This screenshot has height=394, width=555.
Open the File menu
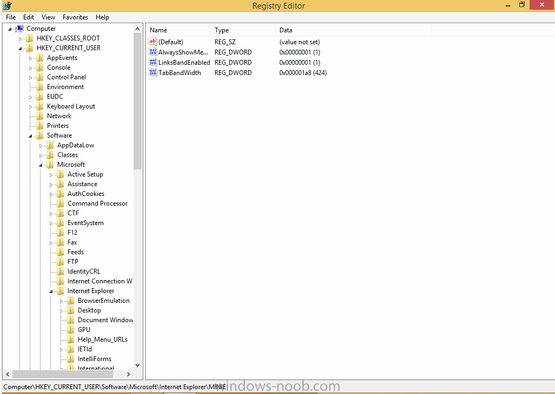click(x=11, y=17)
